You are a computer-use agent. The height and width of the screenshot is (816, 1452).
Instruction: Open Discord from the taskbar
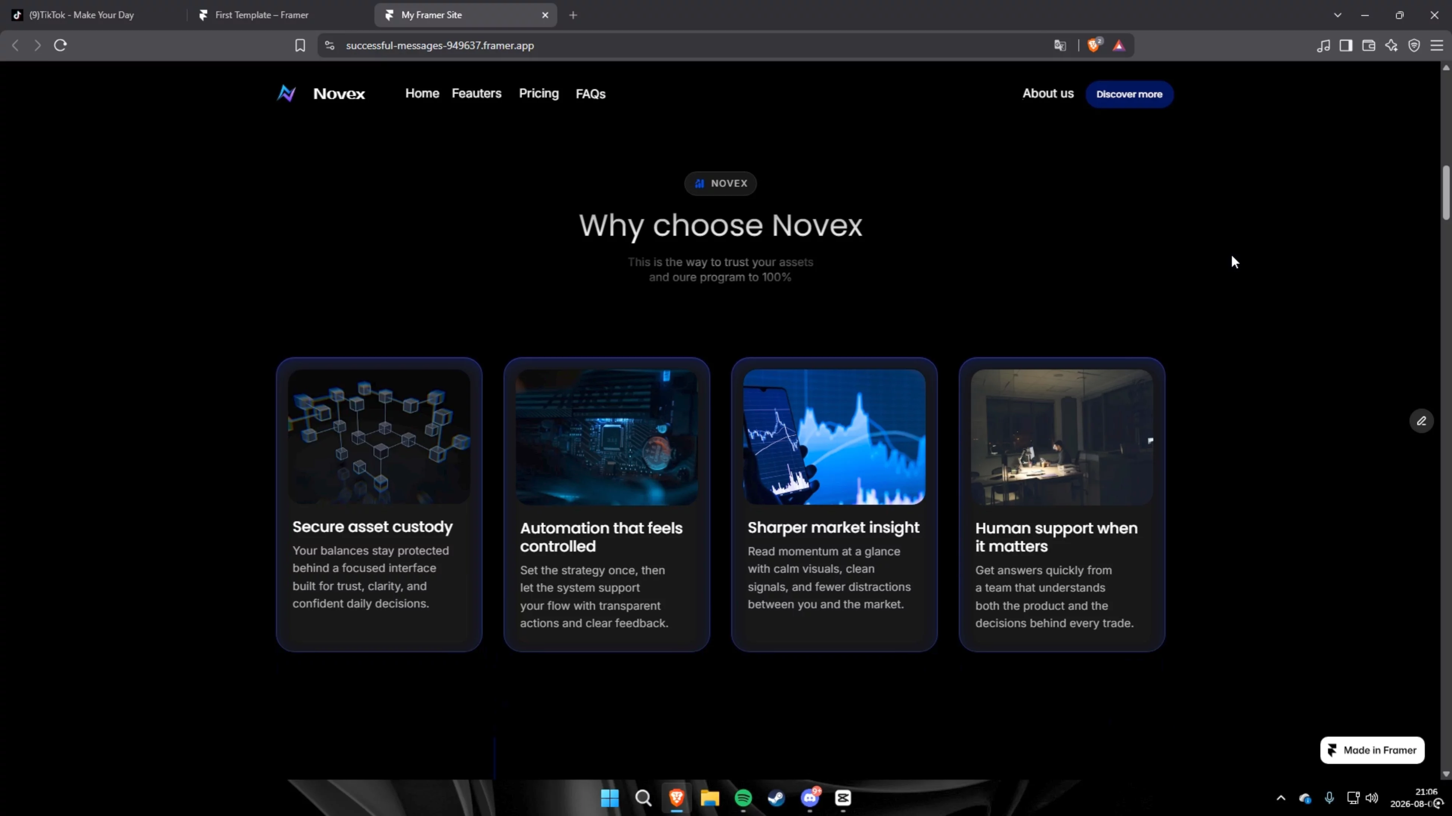click(810, 798)
